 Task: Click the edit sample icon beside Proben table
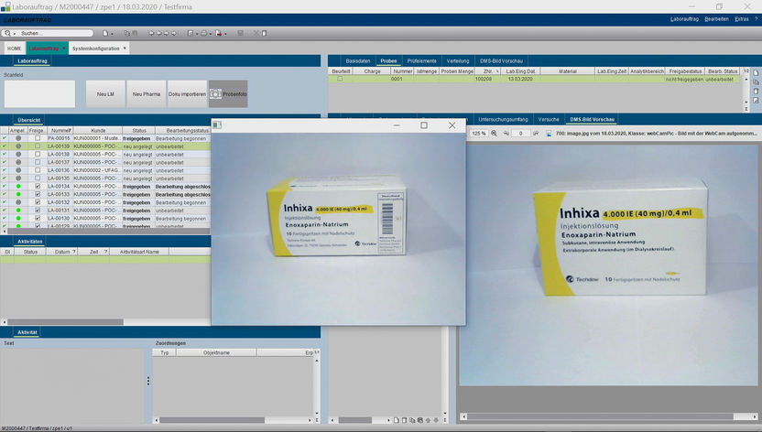[x=756, y=101]
